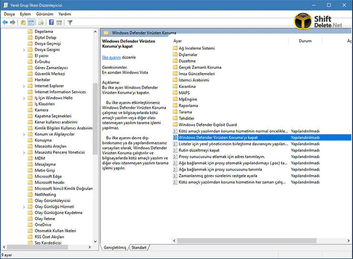Click tree pane scroll down arrow

pyautogui.click(x=95, y=241)
